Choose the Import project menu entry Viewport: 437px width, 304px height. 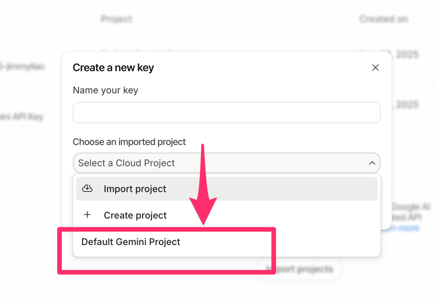tap(135, 189)
